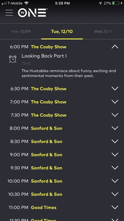The image size is (124, 221).
Task: Expand the 6:30 PM Cosby Show entry
Action: (x=115, y=88)
